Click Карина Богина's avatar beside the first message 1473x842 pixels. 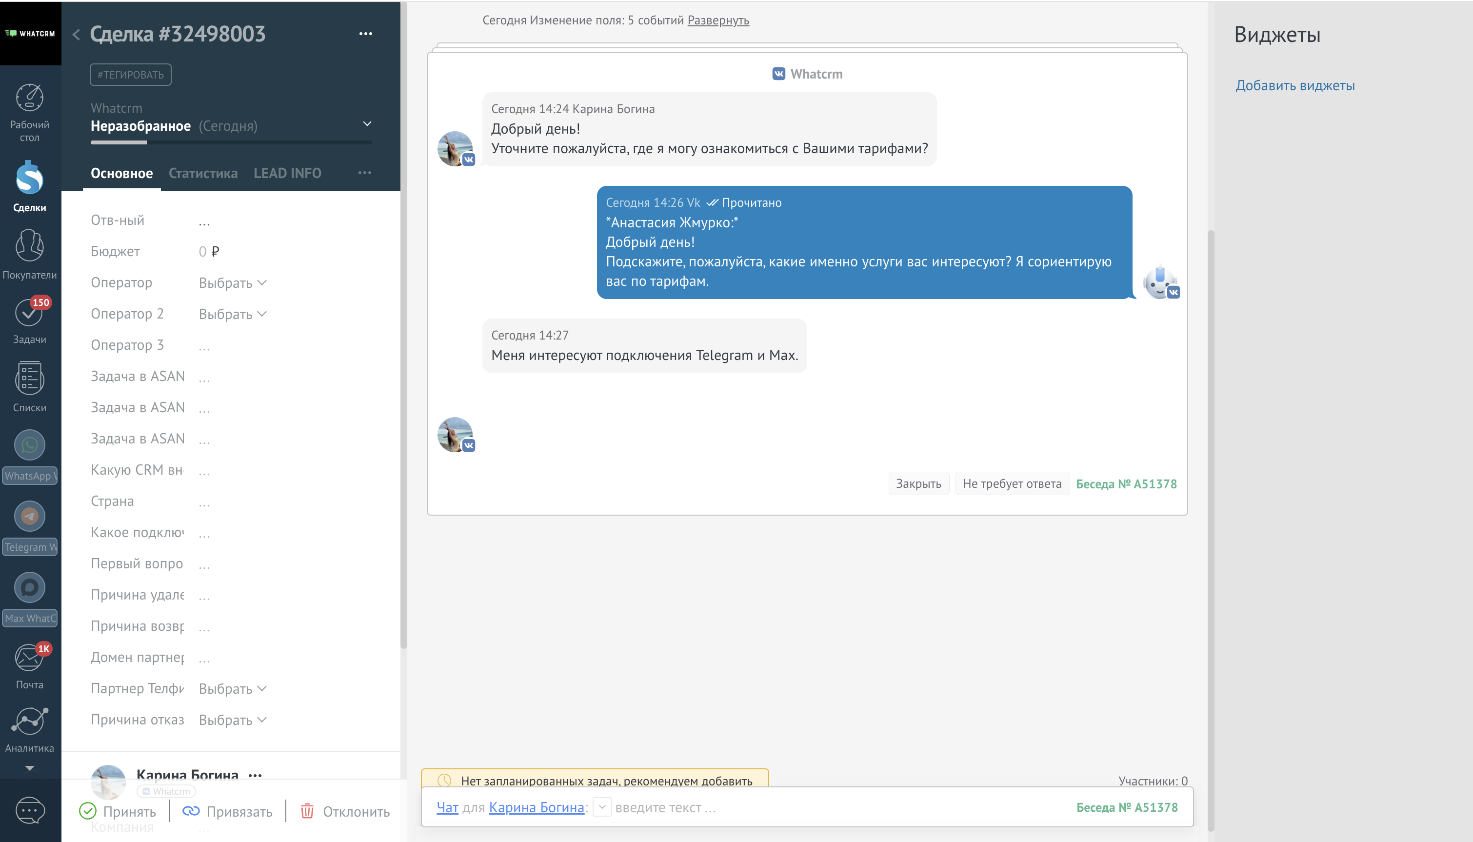[456, 149]
